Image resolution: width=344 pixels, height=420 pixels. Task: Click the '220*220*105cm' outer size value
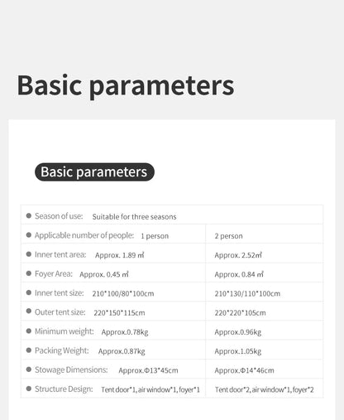click(240, 313)
